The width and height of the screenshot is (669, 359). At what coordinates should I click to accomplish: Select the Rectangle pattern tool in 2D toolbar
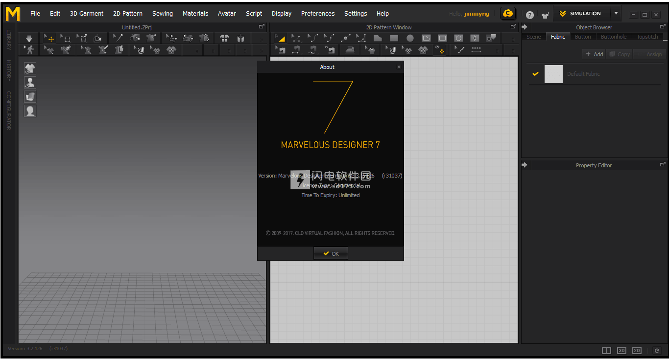(394, 38)
